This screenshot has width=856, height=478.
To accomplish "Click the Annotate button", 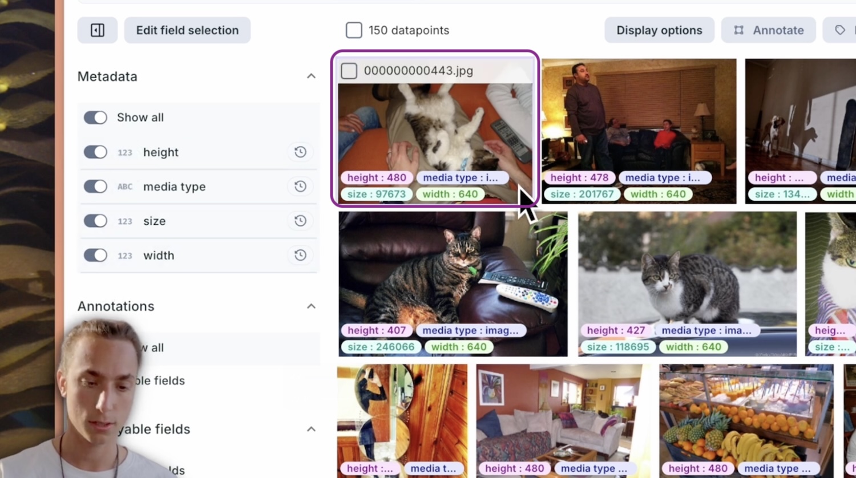I will point(768,30).
